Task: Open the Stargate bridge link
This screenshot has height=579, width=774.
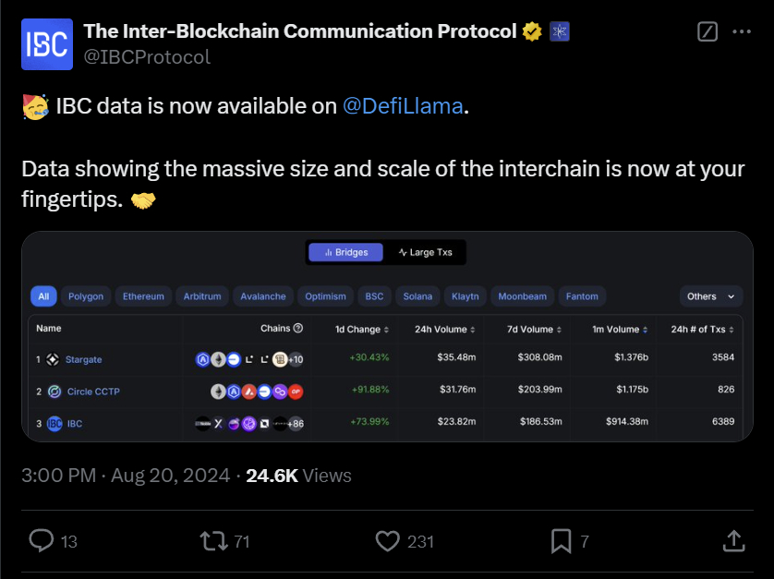Action: pos(83,357)
